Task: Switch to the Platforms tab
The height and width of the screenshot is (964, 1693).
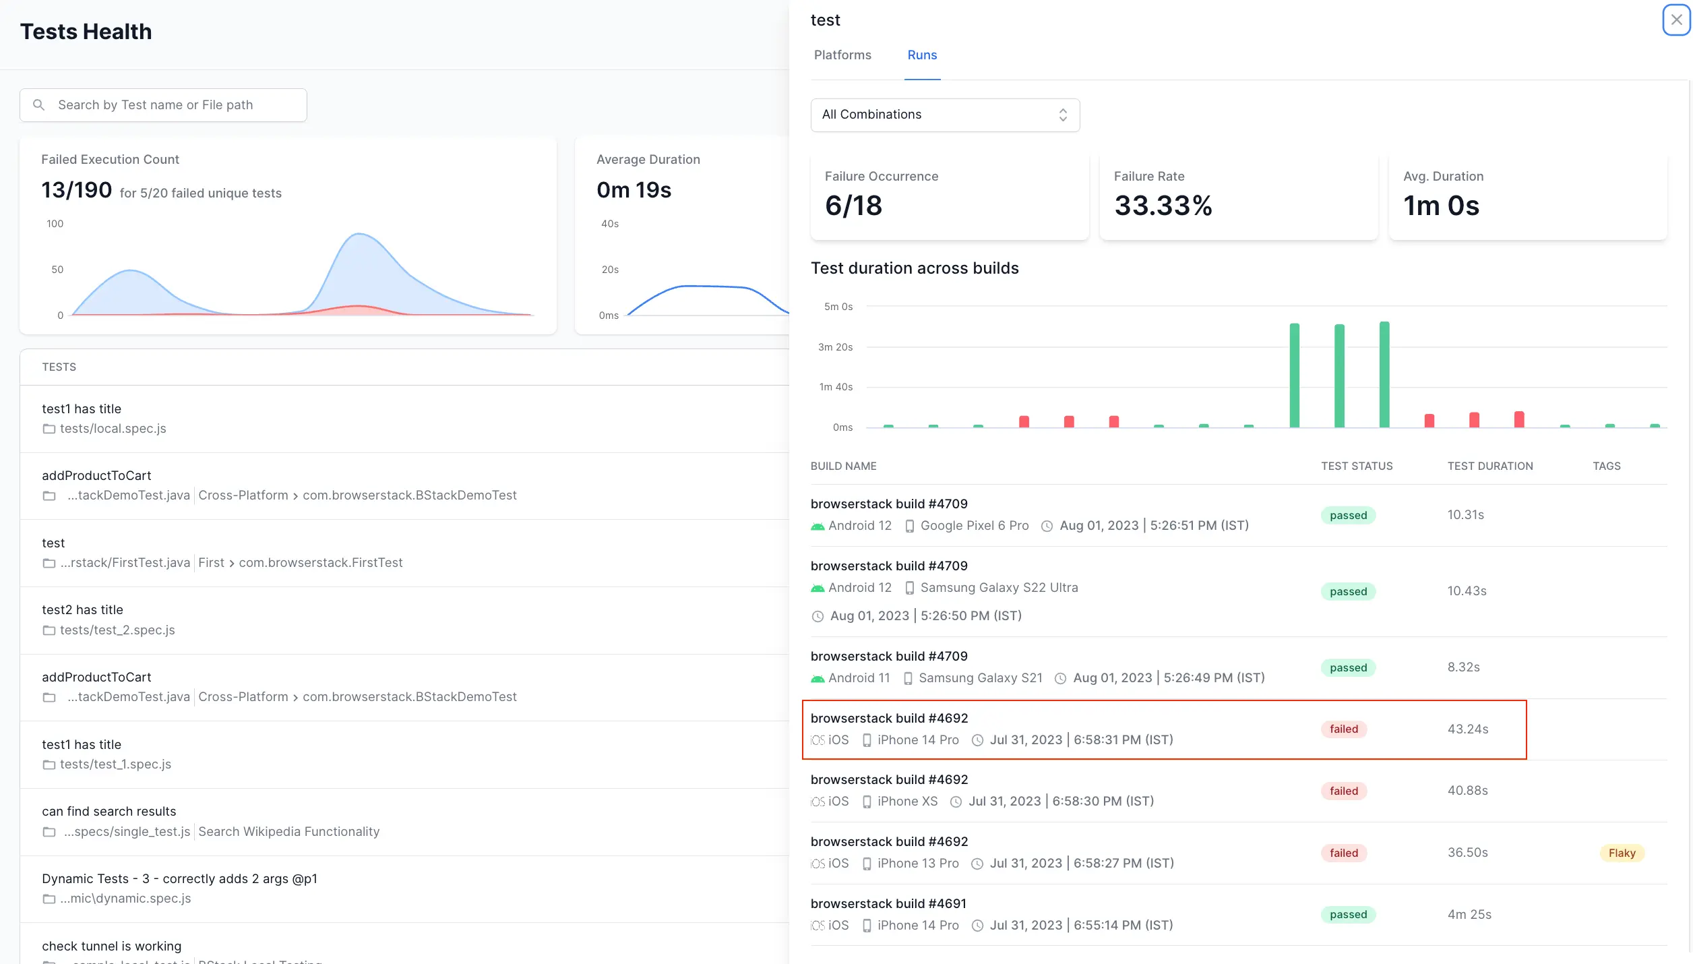Action: tap(842, 55)
